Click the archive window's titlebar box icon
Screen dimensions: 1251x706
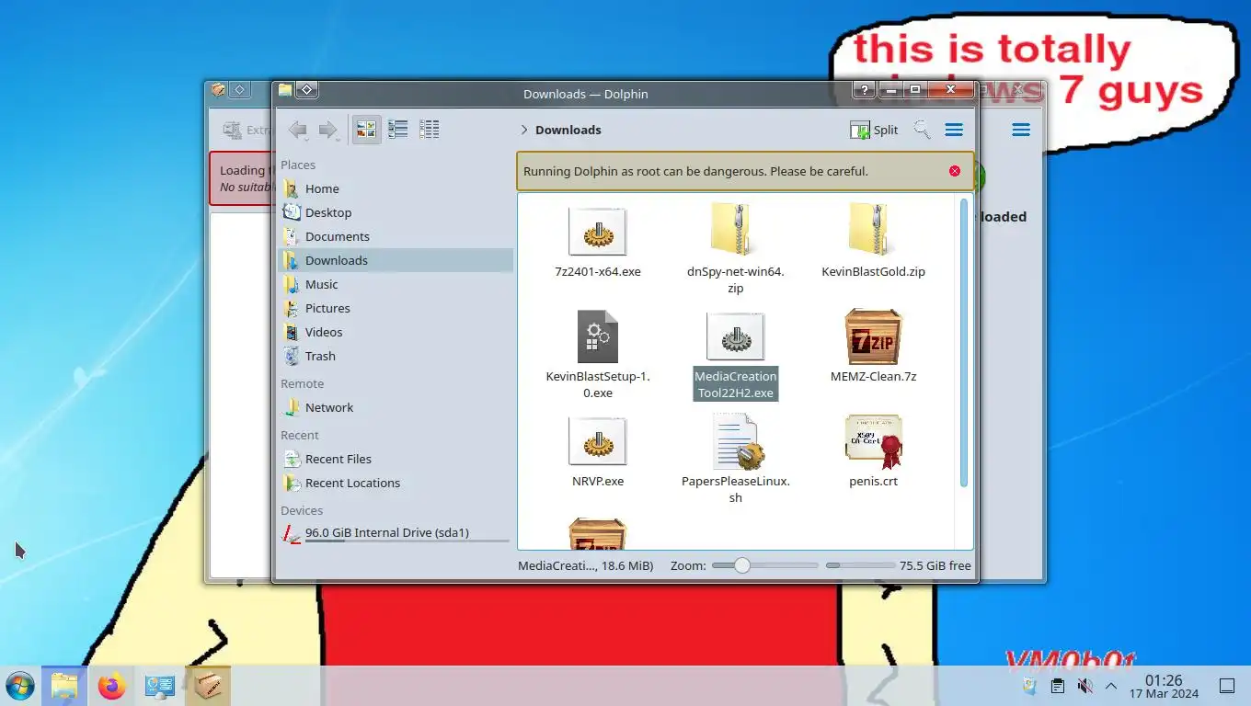(x=218, y=90)
